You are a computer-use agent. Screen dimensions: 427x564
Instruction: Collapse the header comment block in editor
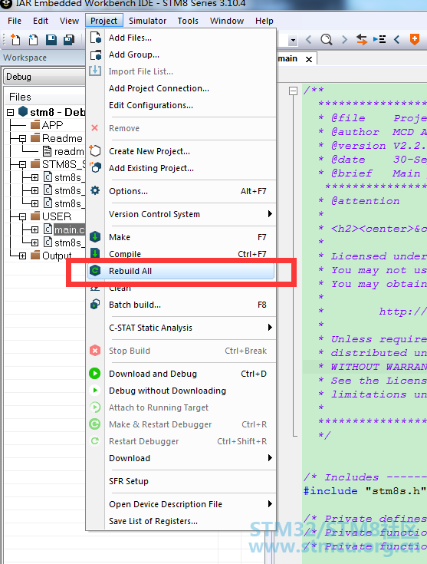(294, 91)
